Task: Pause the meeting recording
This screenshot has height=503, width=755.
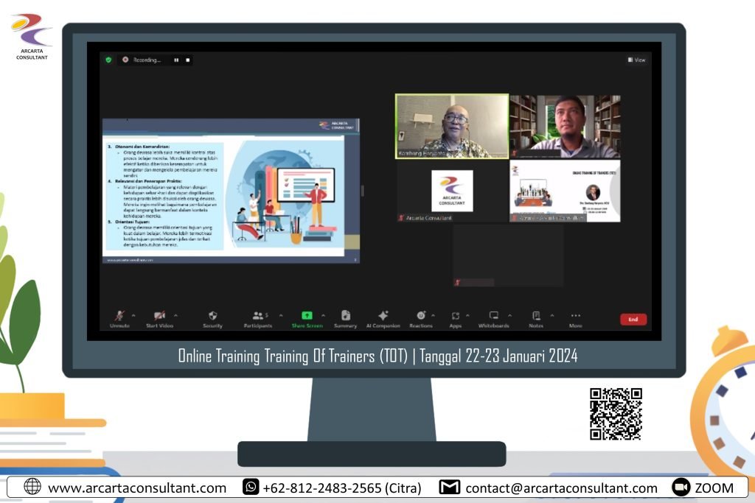Action: pos(176,60)
